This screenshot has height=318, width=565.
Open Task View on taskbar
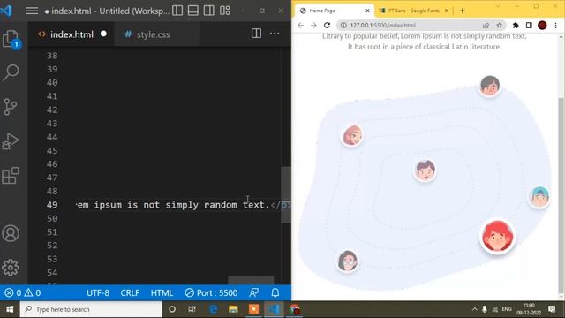click(192, 309)
